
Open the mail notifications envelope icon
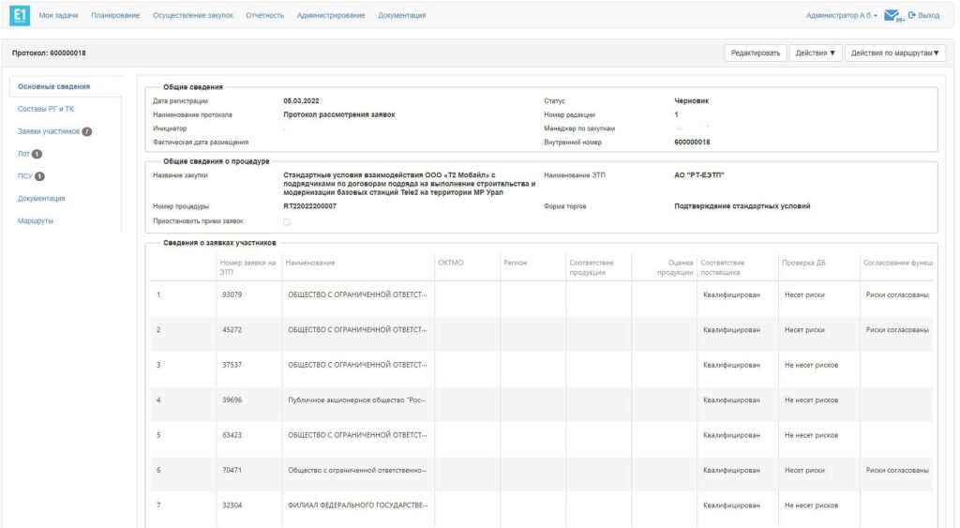892,16
